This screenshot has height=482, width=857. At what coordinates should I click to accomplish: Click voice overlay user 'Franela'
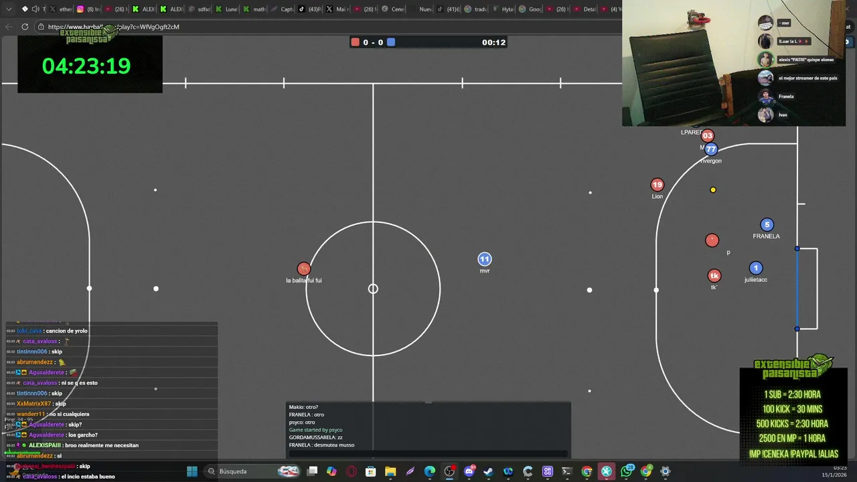coord(777,96)
